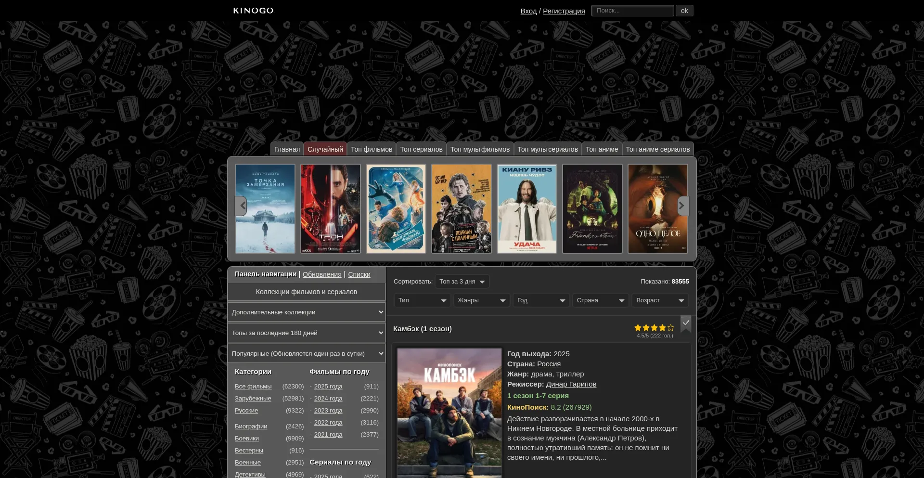Open the Tron Ares poster
Screen dimensions: 924x478
coord(331,208)
